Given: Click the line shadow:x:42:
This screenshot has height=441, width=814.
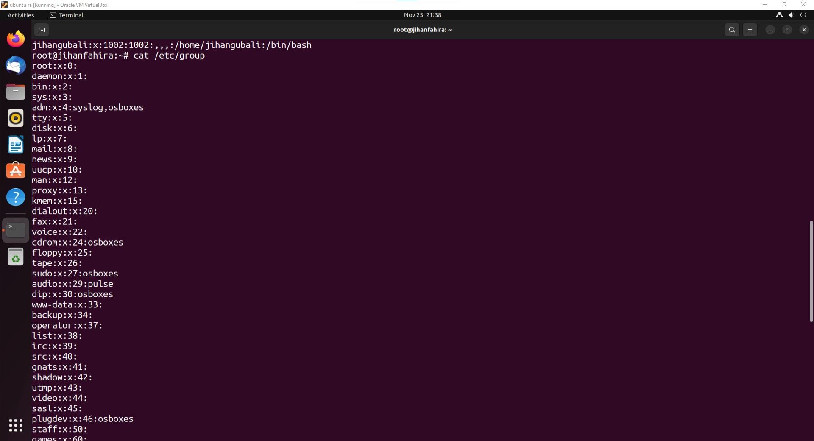Looking at the screenshot, I should point(62,377).
